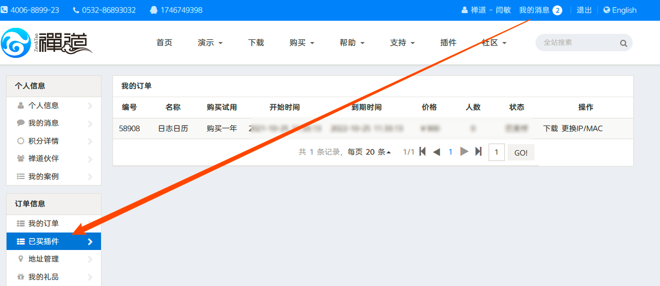This screenshot has height=286, width=660.
Task: Open 我的案例 in the sidebar
Action: (53, 176)
